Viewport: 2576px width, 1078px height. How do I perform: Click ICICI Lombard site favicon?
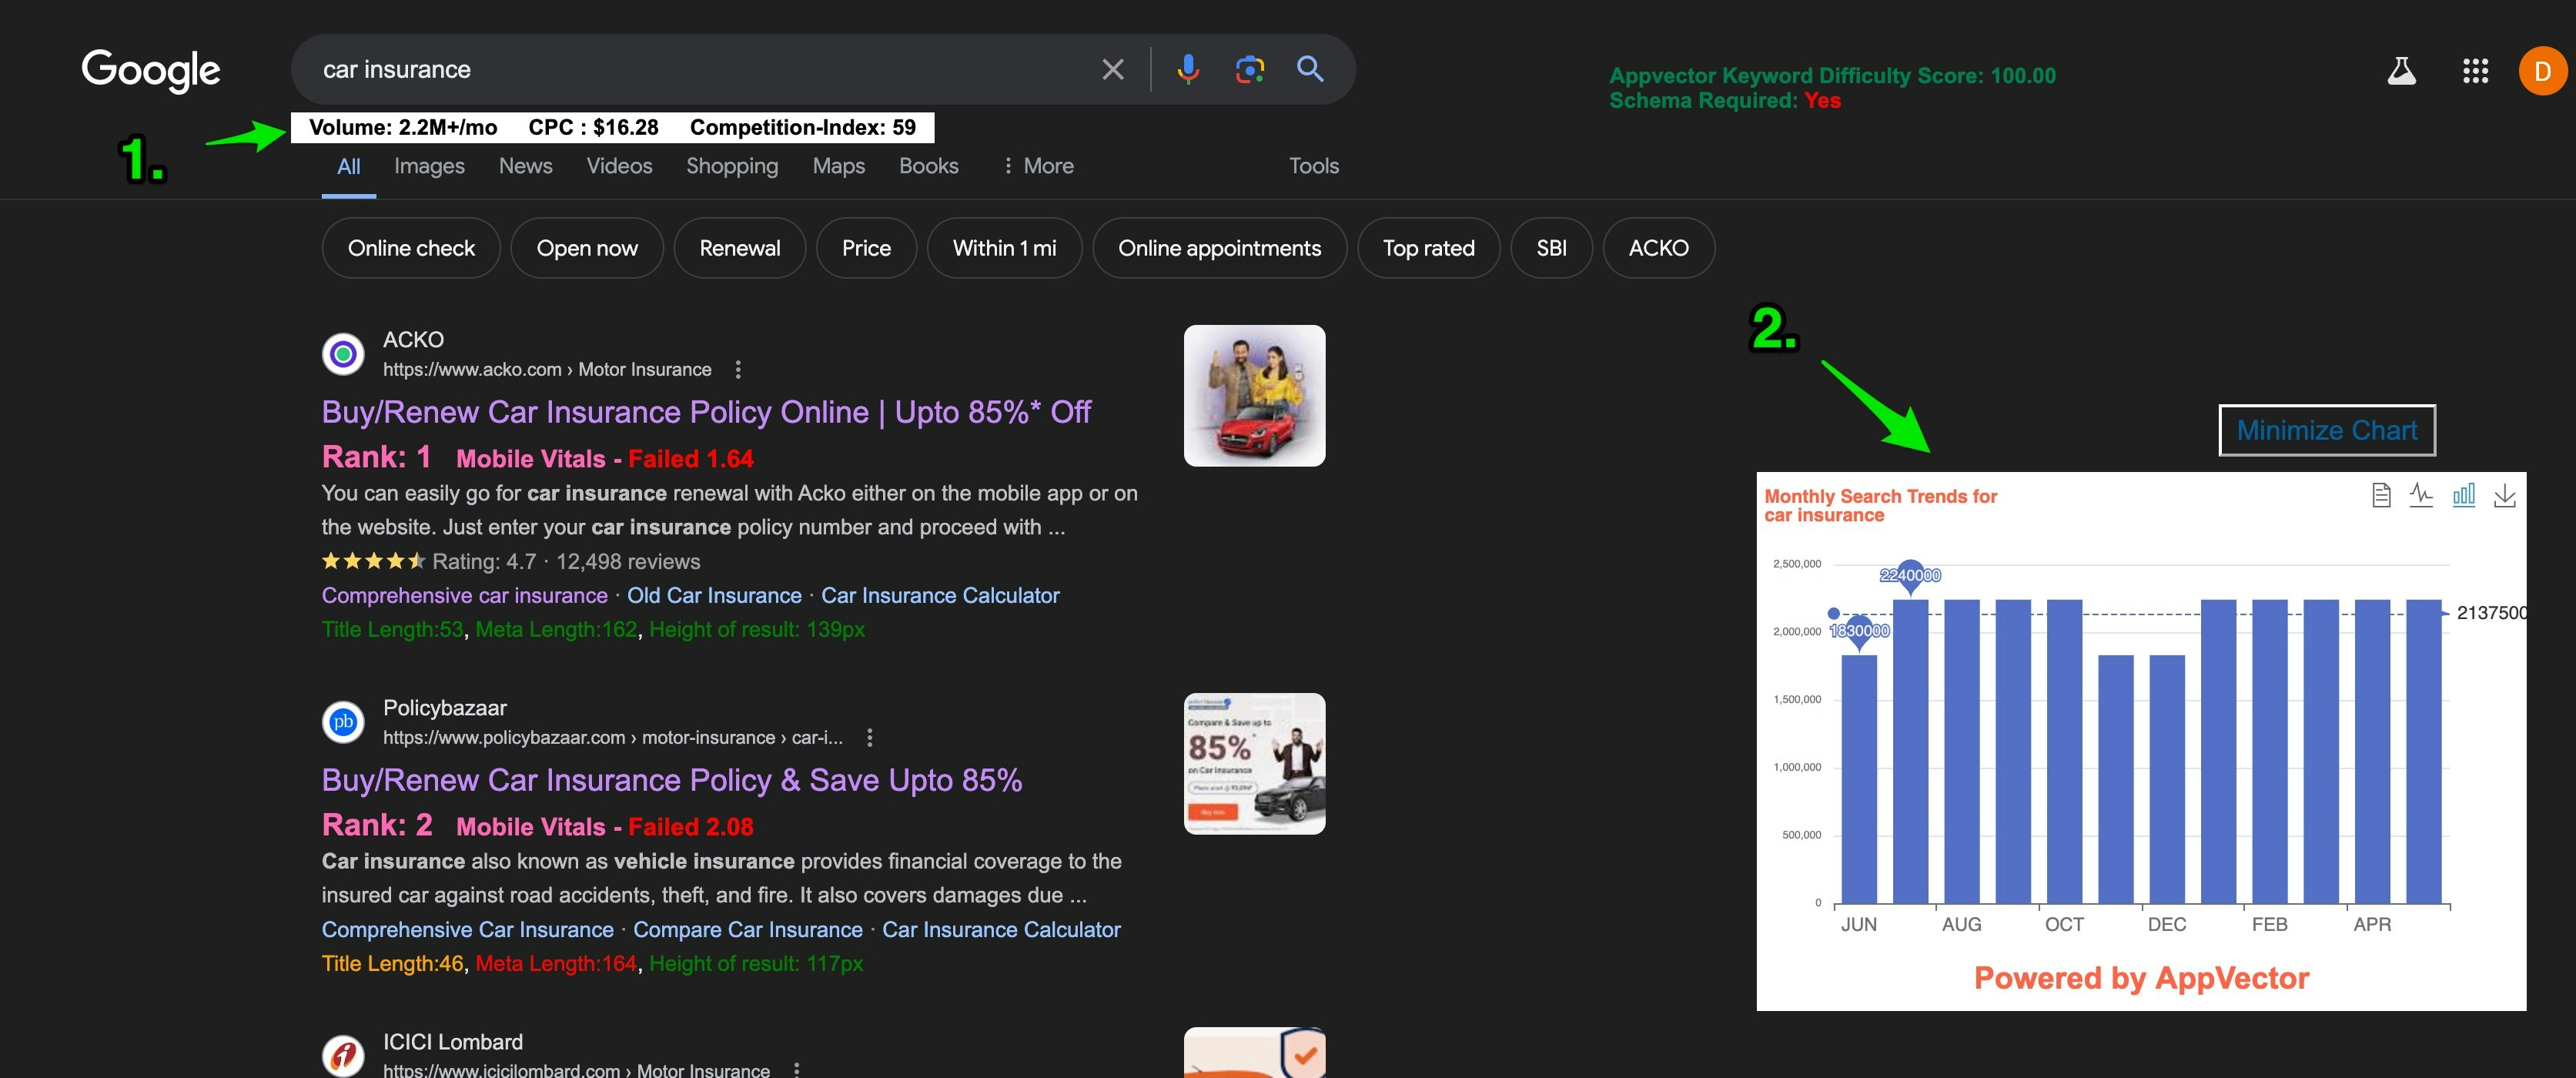[343, 1055]
